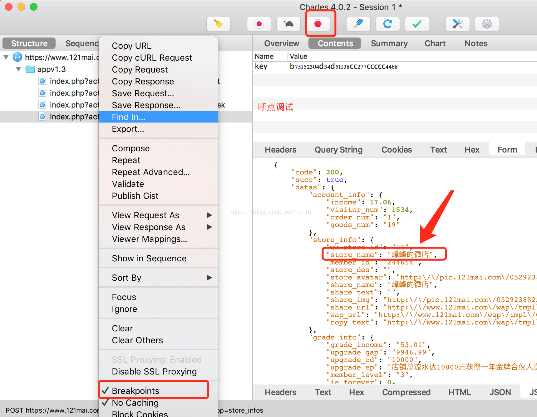Collapse the appv1.3 folder node
Screen dimensions: 537x417
pos(18,69)
